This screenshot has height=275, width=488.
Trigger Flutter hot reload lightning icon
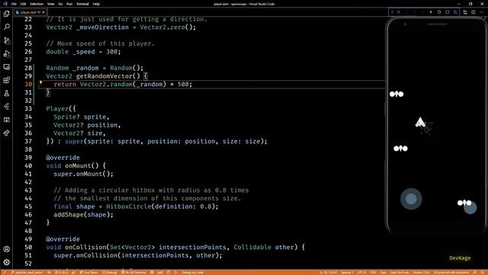pyautogui.click(x=431, y=12)
